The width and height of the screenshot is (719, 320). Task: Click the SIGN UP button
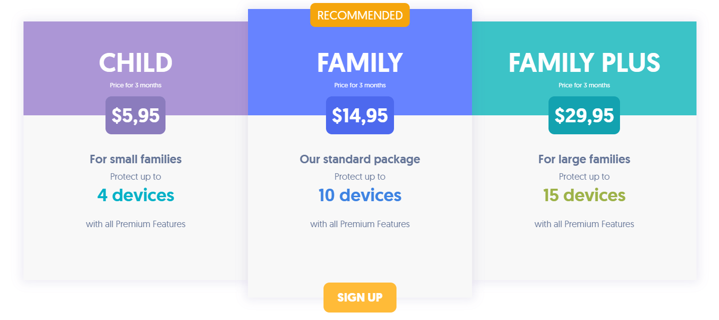(360, 298)
